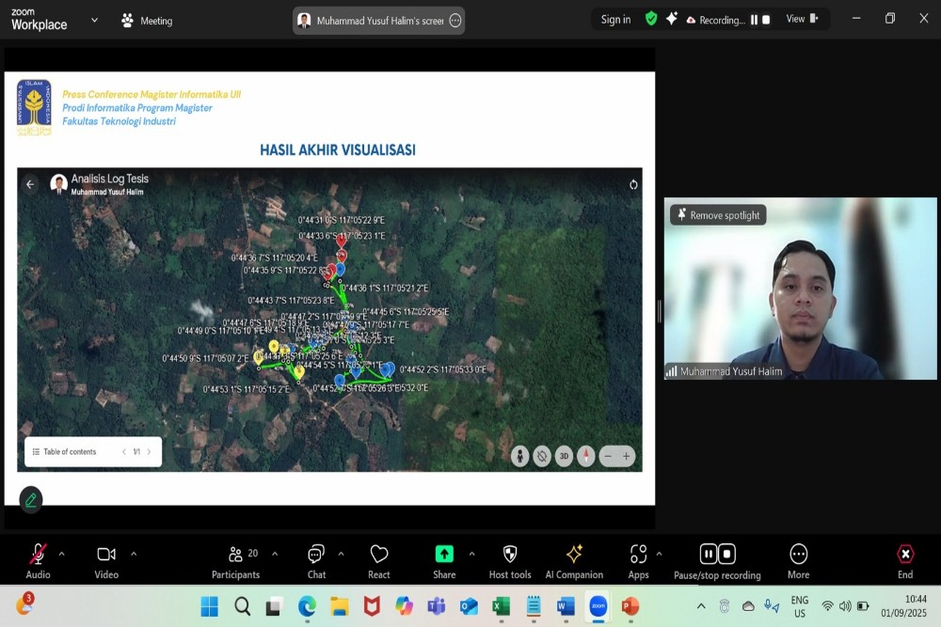Click the More options ellipsis button

coord(798,555)
